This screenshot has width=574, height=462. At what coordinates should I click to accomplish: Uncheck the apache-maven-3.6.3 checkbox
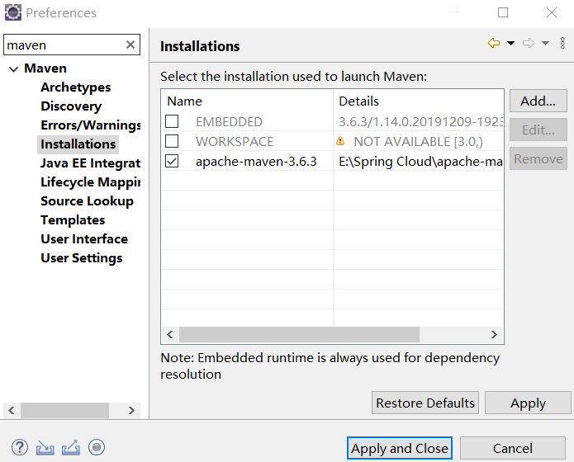click(x=172, y=161)
